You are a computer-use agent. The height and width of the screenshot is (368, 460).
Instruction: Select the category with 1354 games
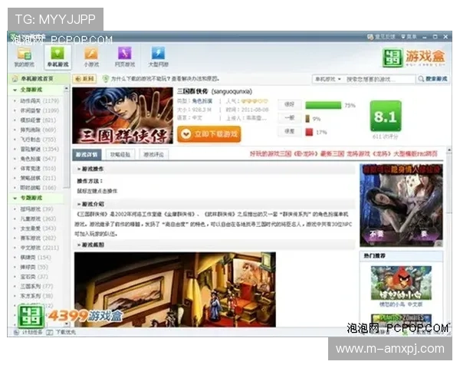39,149
